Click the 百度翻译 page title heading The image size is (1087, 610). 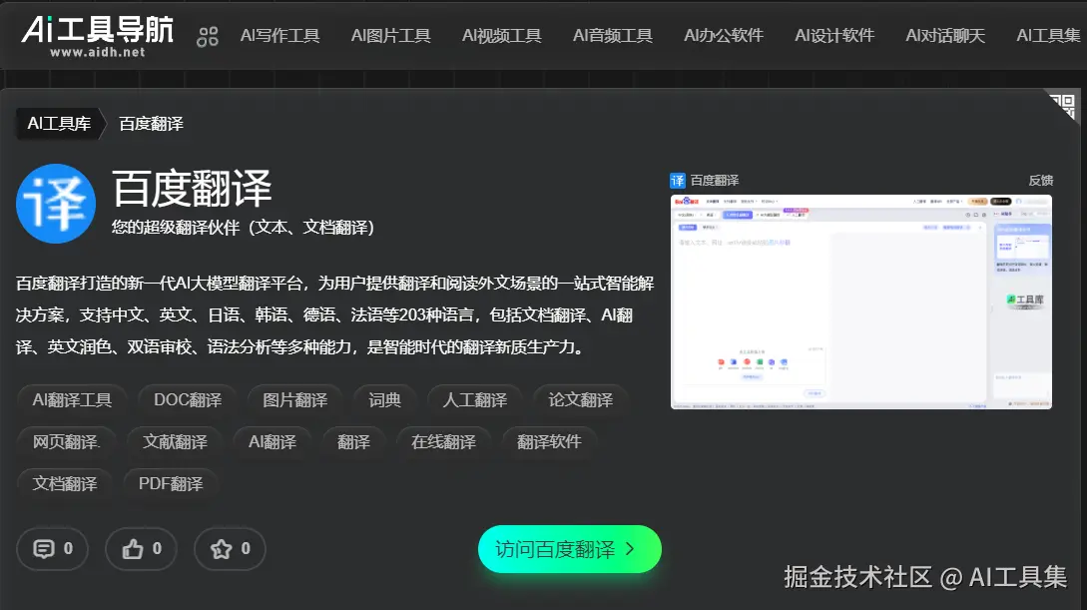coord(192,188)
